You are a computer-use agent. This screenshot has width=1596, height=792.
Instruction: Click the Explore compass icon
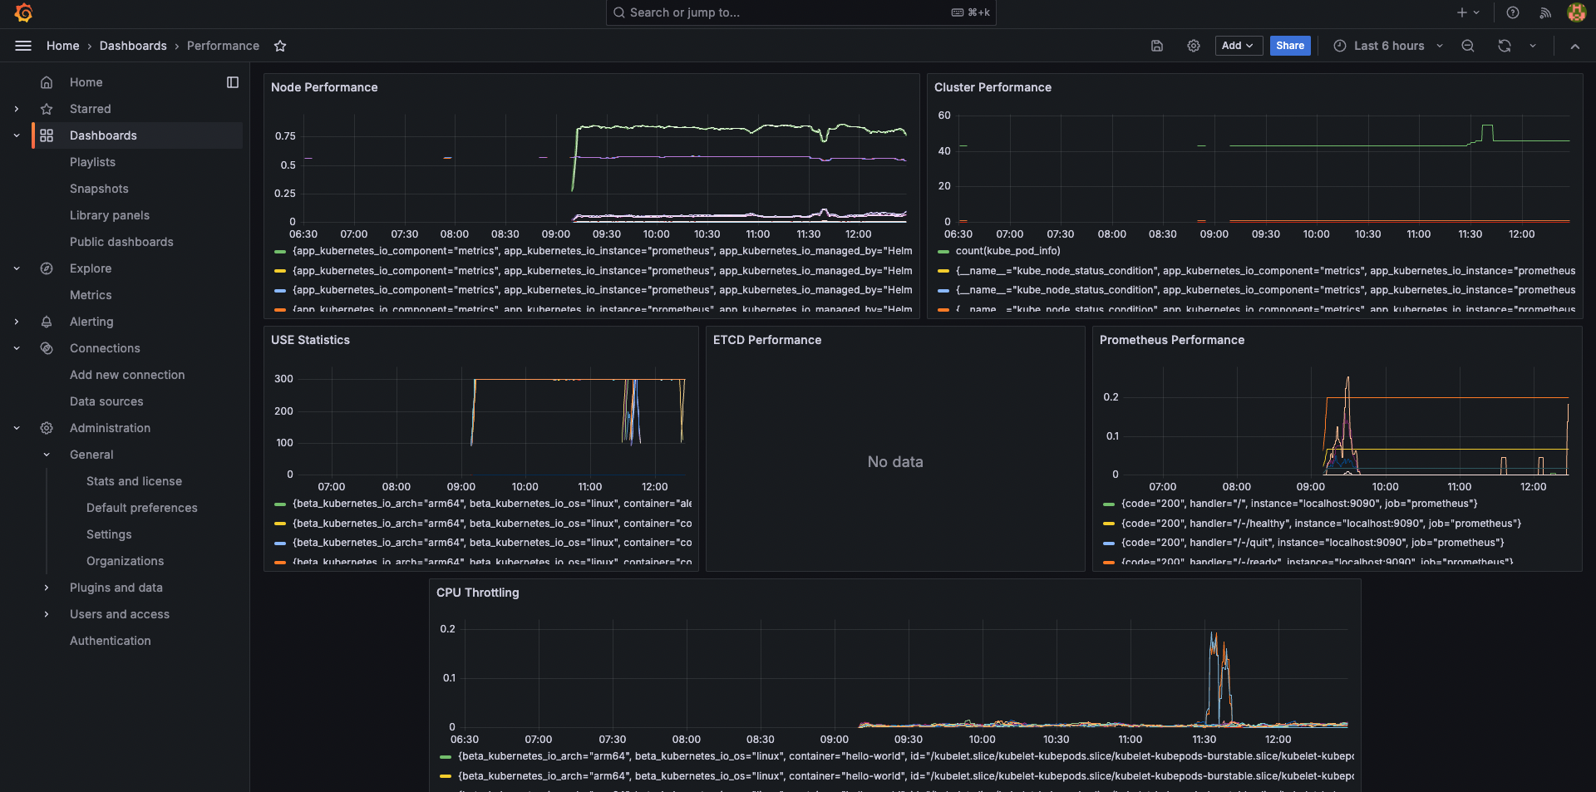click(47, 268)
